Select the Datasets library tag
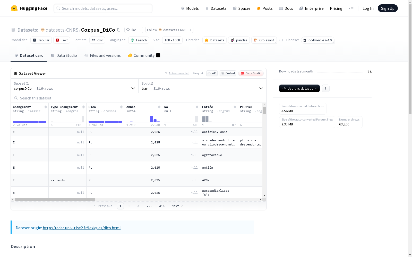The height and width of the screenshot is (257, 412). point(214,40)
